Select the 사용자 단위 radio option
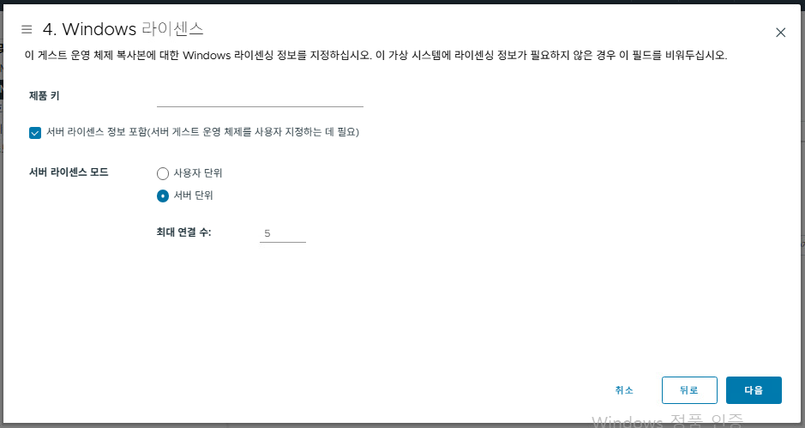The width and height of the screenshot is (805, 428). tap(163, 173)
